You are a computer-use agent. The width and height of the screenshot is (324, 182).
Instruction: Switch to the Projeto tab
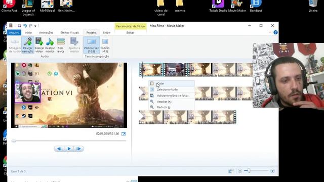click(x=91, y=32)
